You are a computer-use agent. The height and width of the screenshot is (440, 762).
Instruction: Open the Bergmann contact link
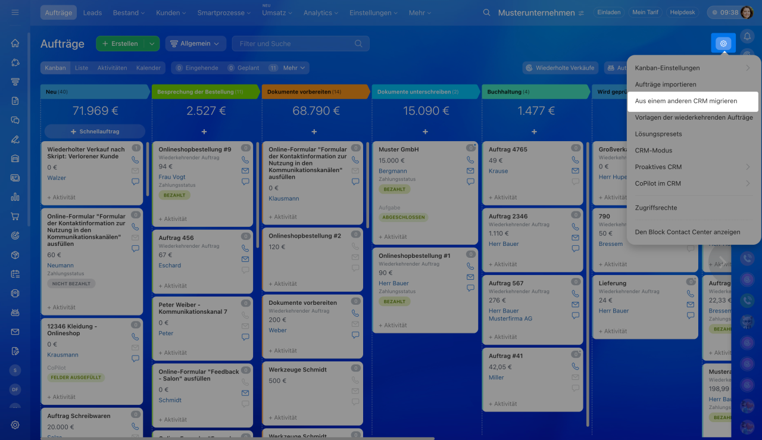coord(393,171)
